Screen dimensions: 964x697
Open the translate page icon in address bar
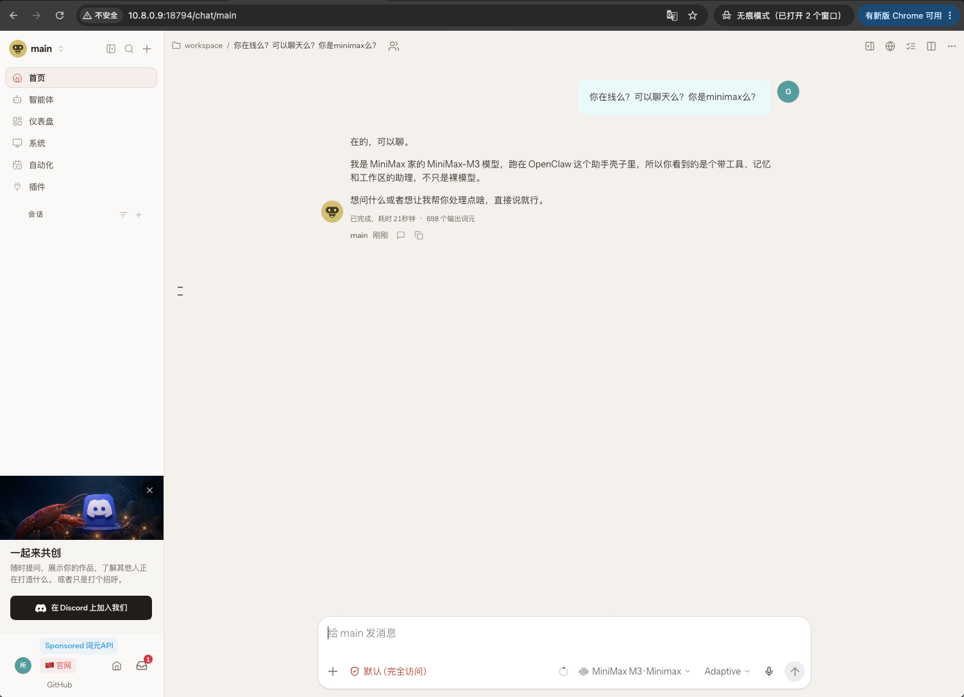coord(672,15)
